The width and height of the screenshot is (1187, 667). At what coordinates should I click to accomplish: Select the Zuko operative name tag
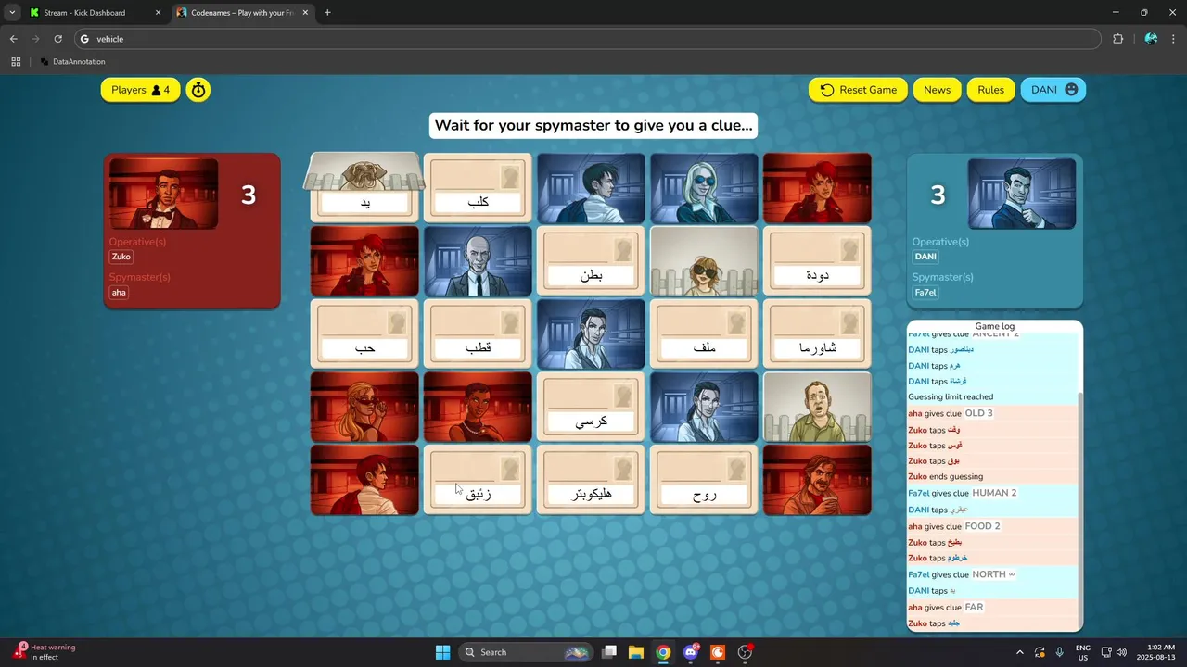click(121, 257)
